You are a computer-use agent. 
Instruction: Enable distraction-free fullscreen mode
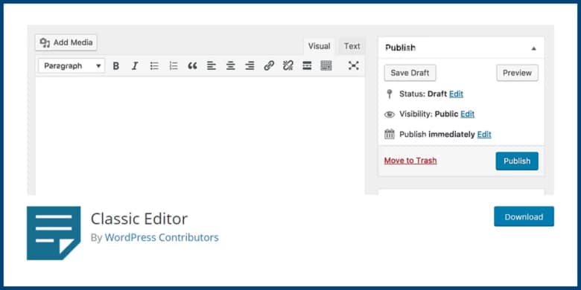[x=354, y=66]
